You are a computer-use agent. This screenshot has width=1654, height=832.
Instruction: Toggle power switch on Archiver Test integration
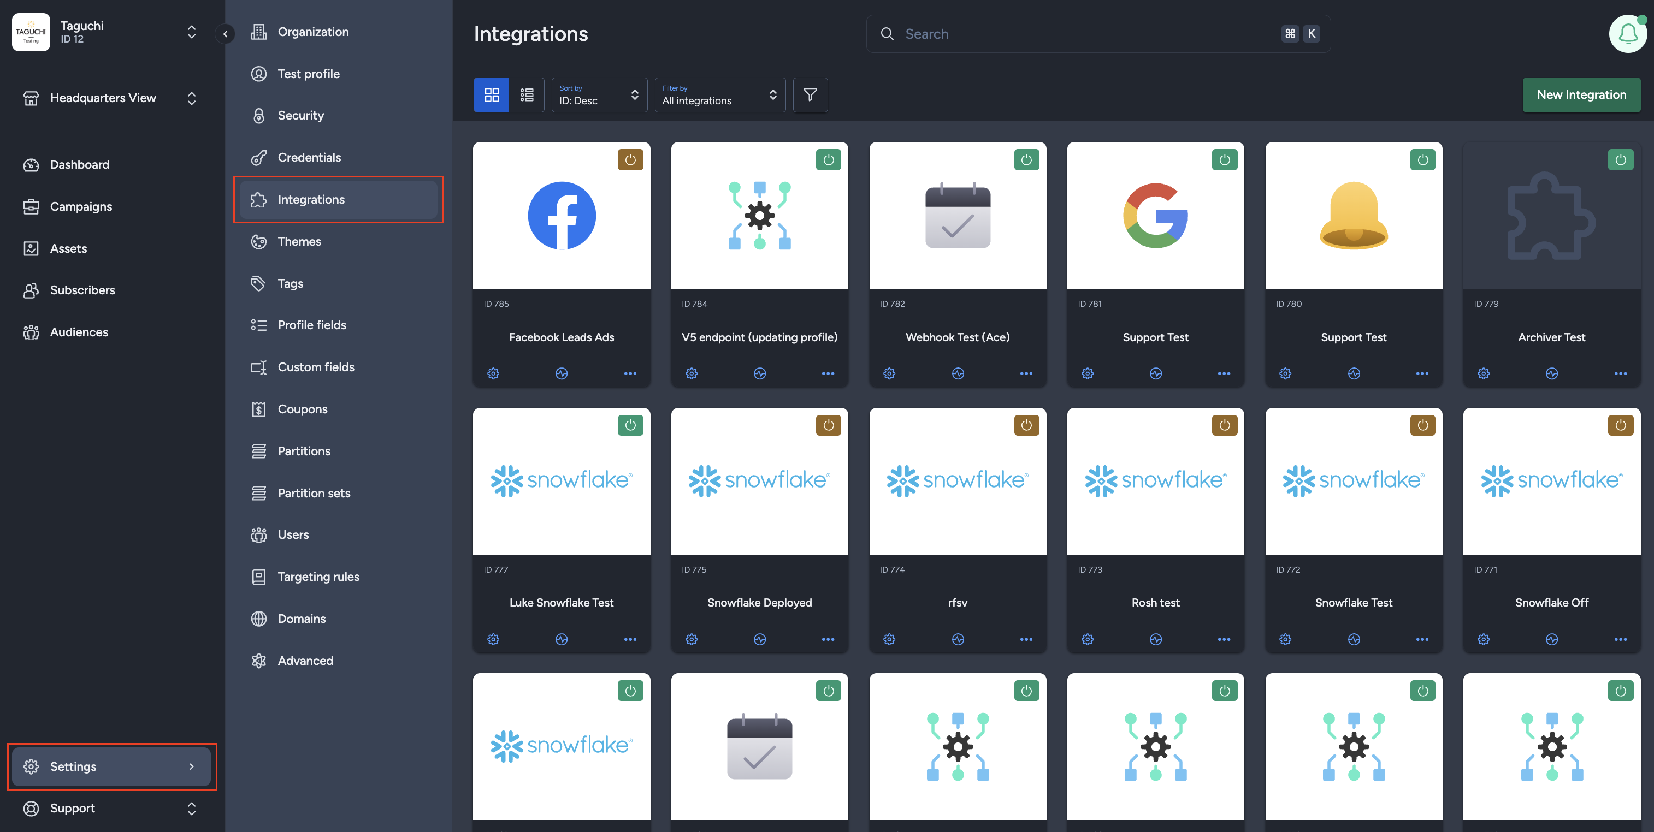pos(1621,160)
